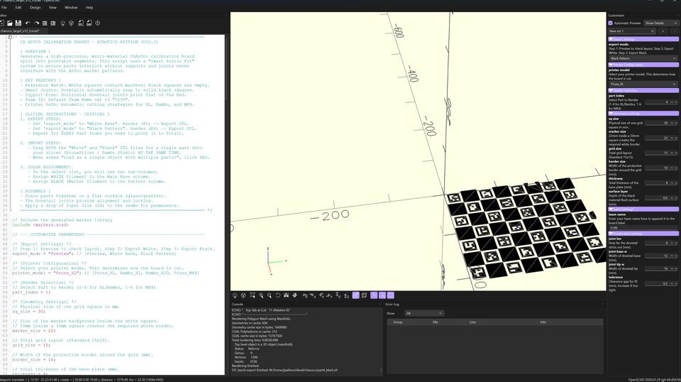This screenshot has height=382, width=681.
Task: Open the Show Details dropdown
Action: point(660,23)
